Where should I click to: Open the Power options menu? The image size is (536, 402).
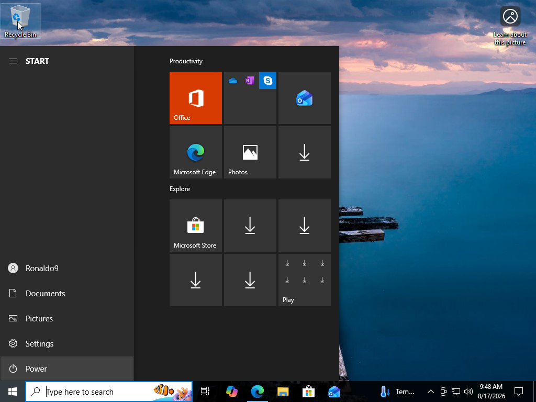tap(67, 368)
